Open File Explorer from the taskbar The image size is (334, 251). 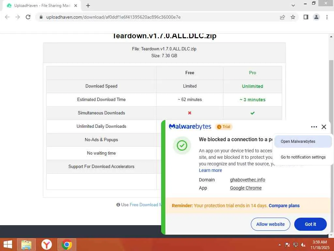[26, 244]
